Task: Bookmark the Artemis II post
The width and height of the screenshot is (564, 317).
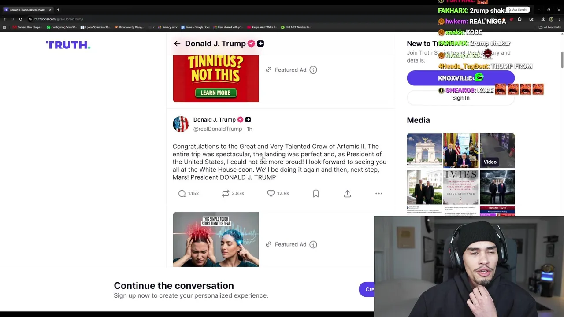Action: (x=316, y=193)
